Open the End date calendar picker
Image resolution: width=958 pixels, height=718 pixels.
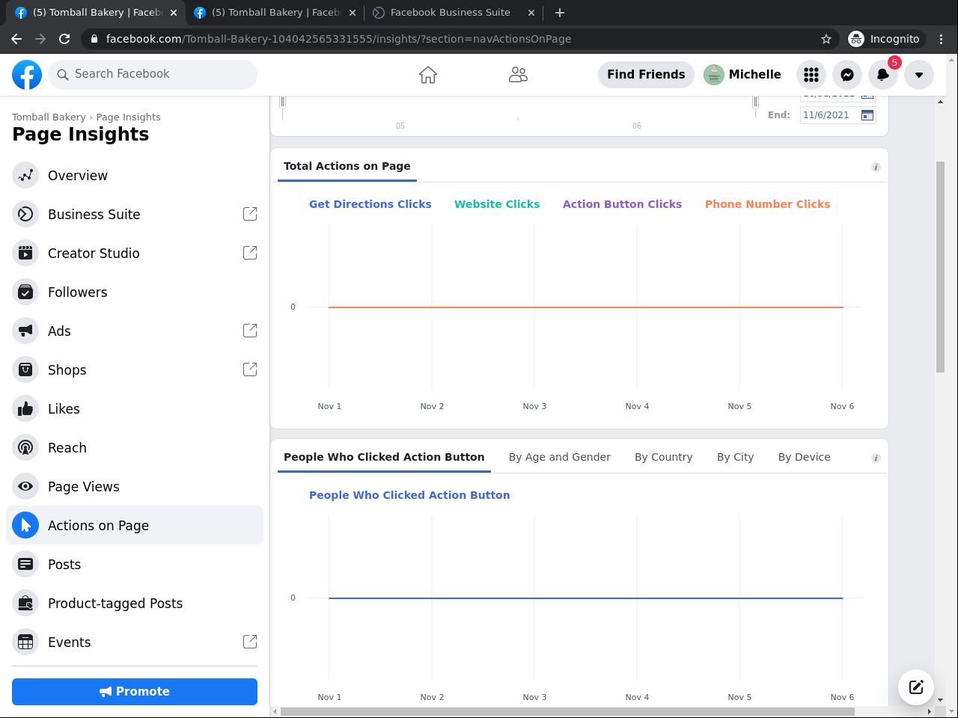click(867, 115)
